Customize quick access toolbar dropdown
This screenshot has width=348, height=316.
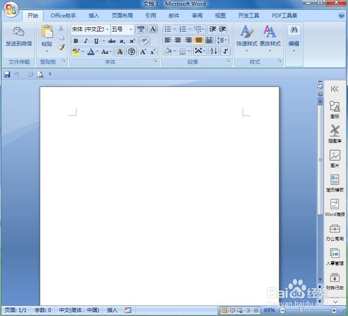pyautogui.click(x=50, y=74)
